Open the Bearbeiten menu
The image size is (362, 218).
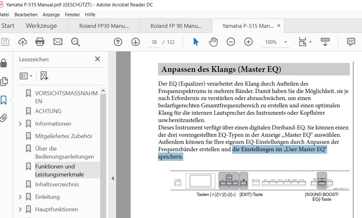tap(26, 14)
